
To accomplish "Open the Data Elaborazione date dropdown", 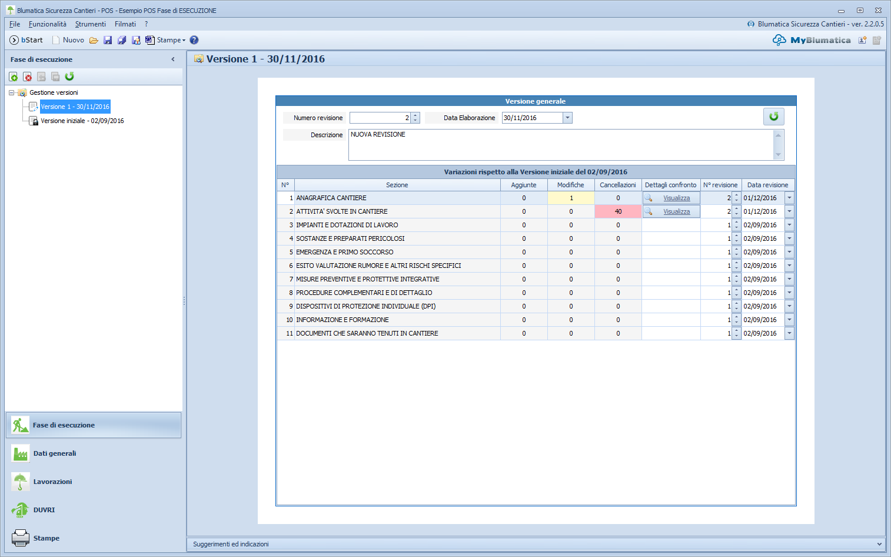I will tap(567, 118).
